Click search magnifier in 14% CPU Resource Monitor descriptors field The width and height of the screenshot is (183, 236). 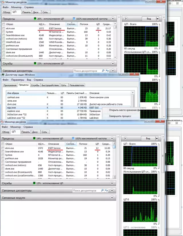click(102, 190)
